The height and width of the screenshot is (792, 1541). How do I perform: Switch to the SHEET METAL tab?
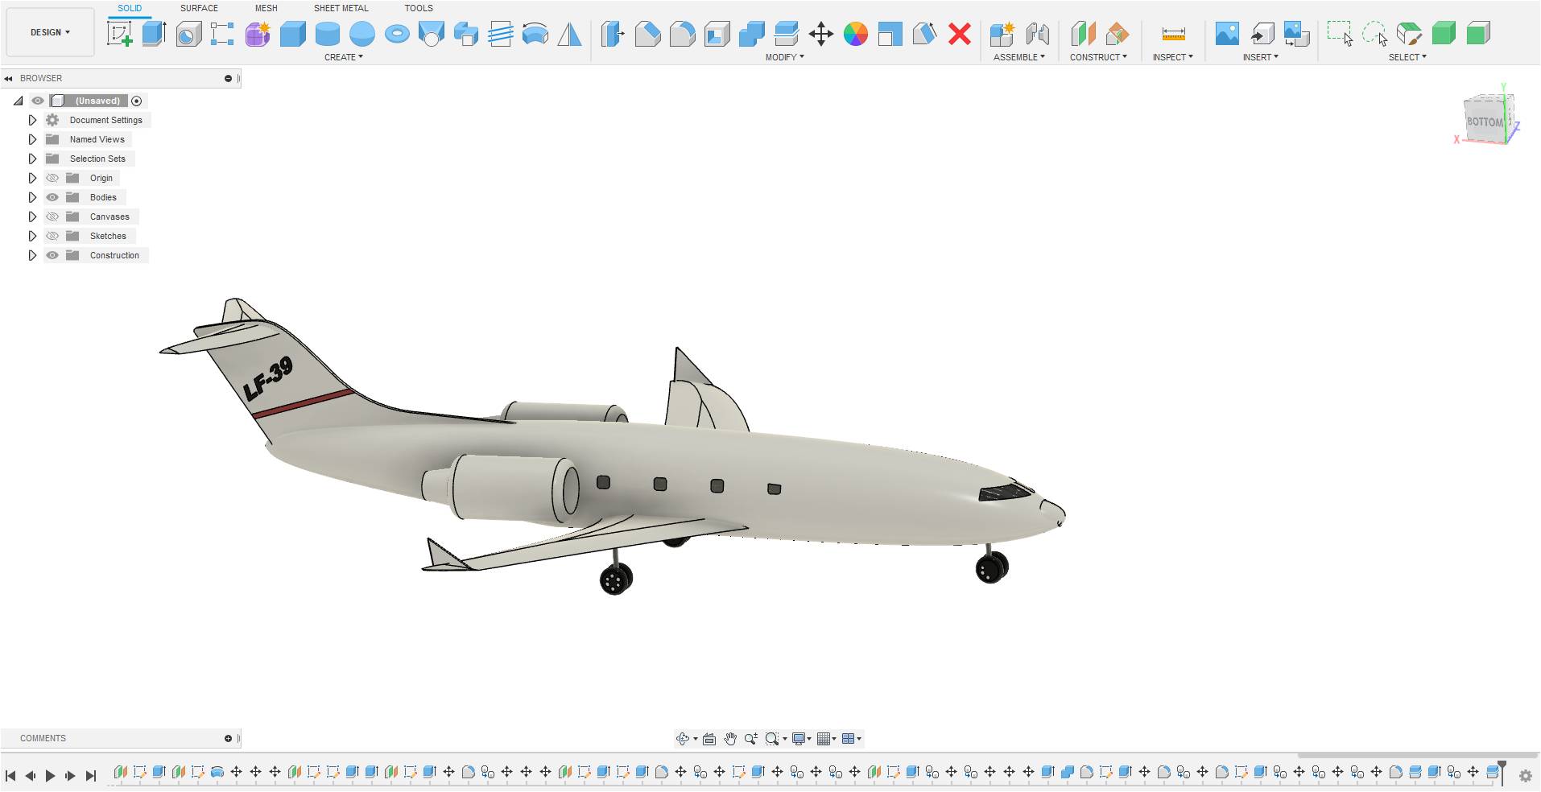tap(341, 8)
